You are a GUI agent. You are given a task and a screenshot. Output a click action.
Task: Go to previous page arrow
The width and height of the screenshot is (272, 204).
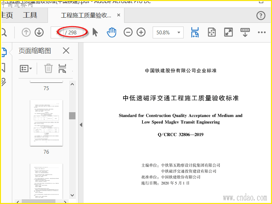(26, 32)
